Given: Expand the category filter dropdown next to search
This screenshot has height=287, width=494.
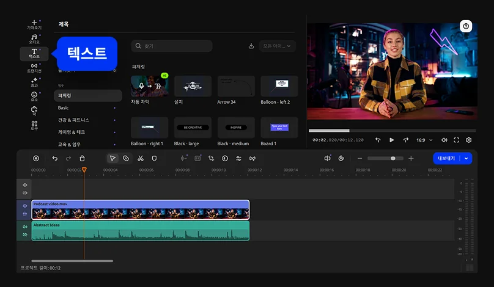Looking at the screenshot, I should (278, 46).
